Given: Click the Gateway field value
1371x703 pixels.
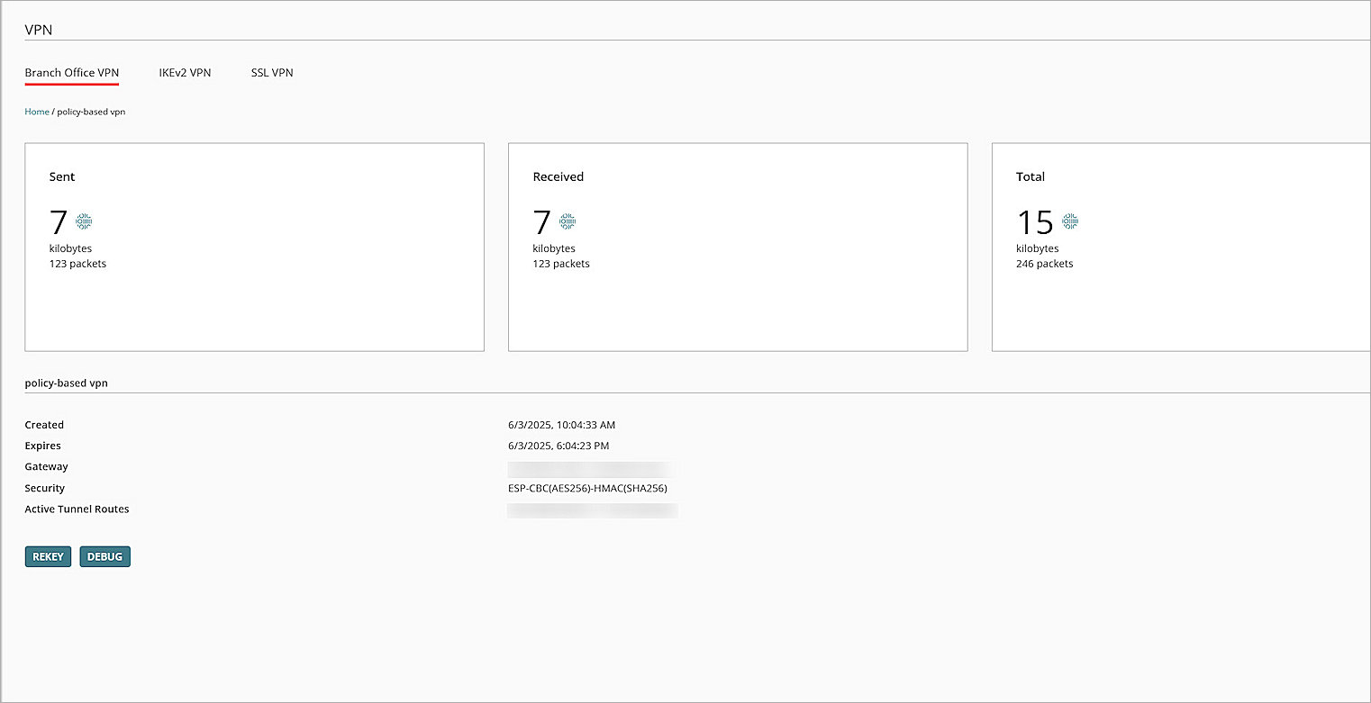Looking at the screenshot, I should [590, 467].
